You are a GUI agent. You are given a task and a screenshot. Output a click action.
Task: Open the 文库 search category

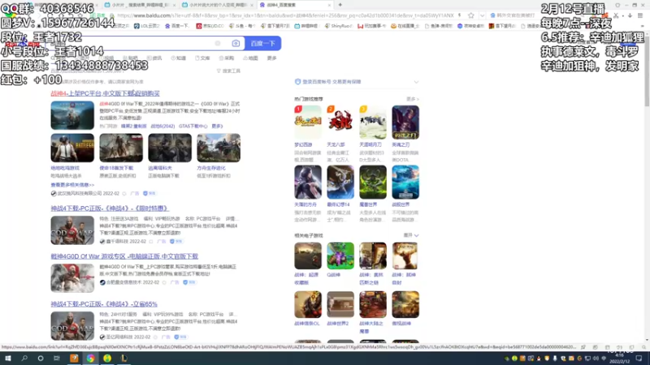click(x=202, y=58)
